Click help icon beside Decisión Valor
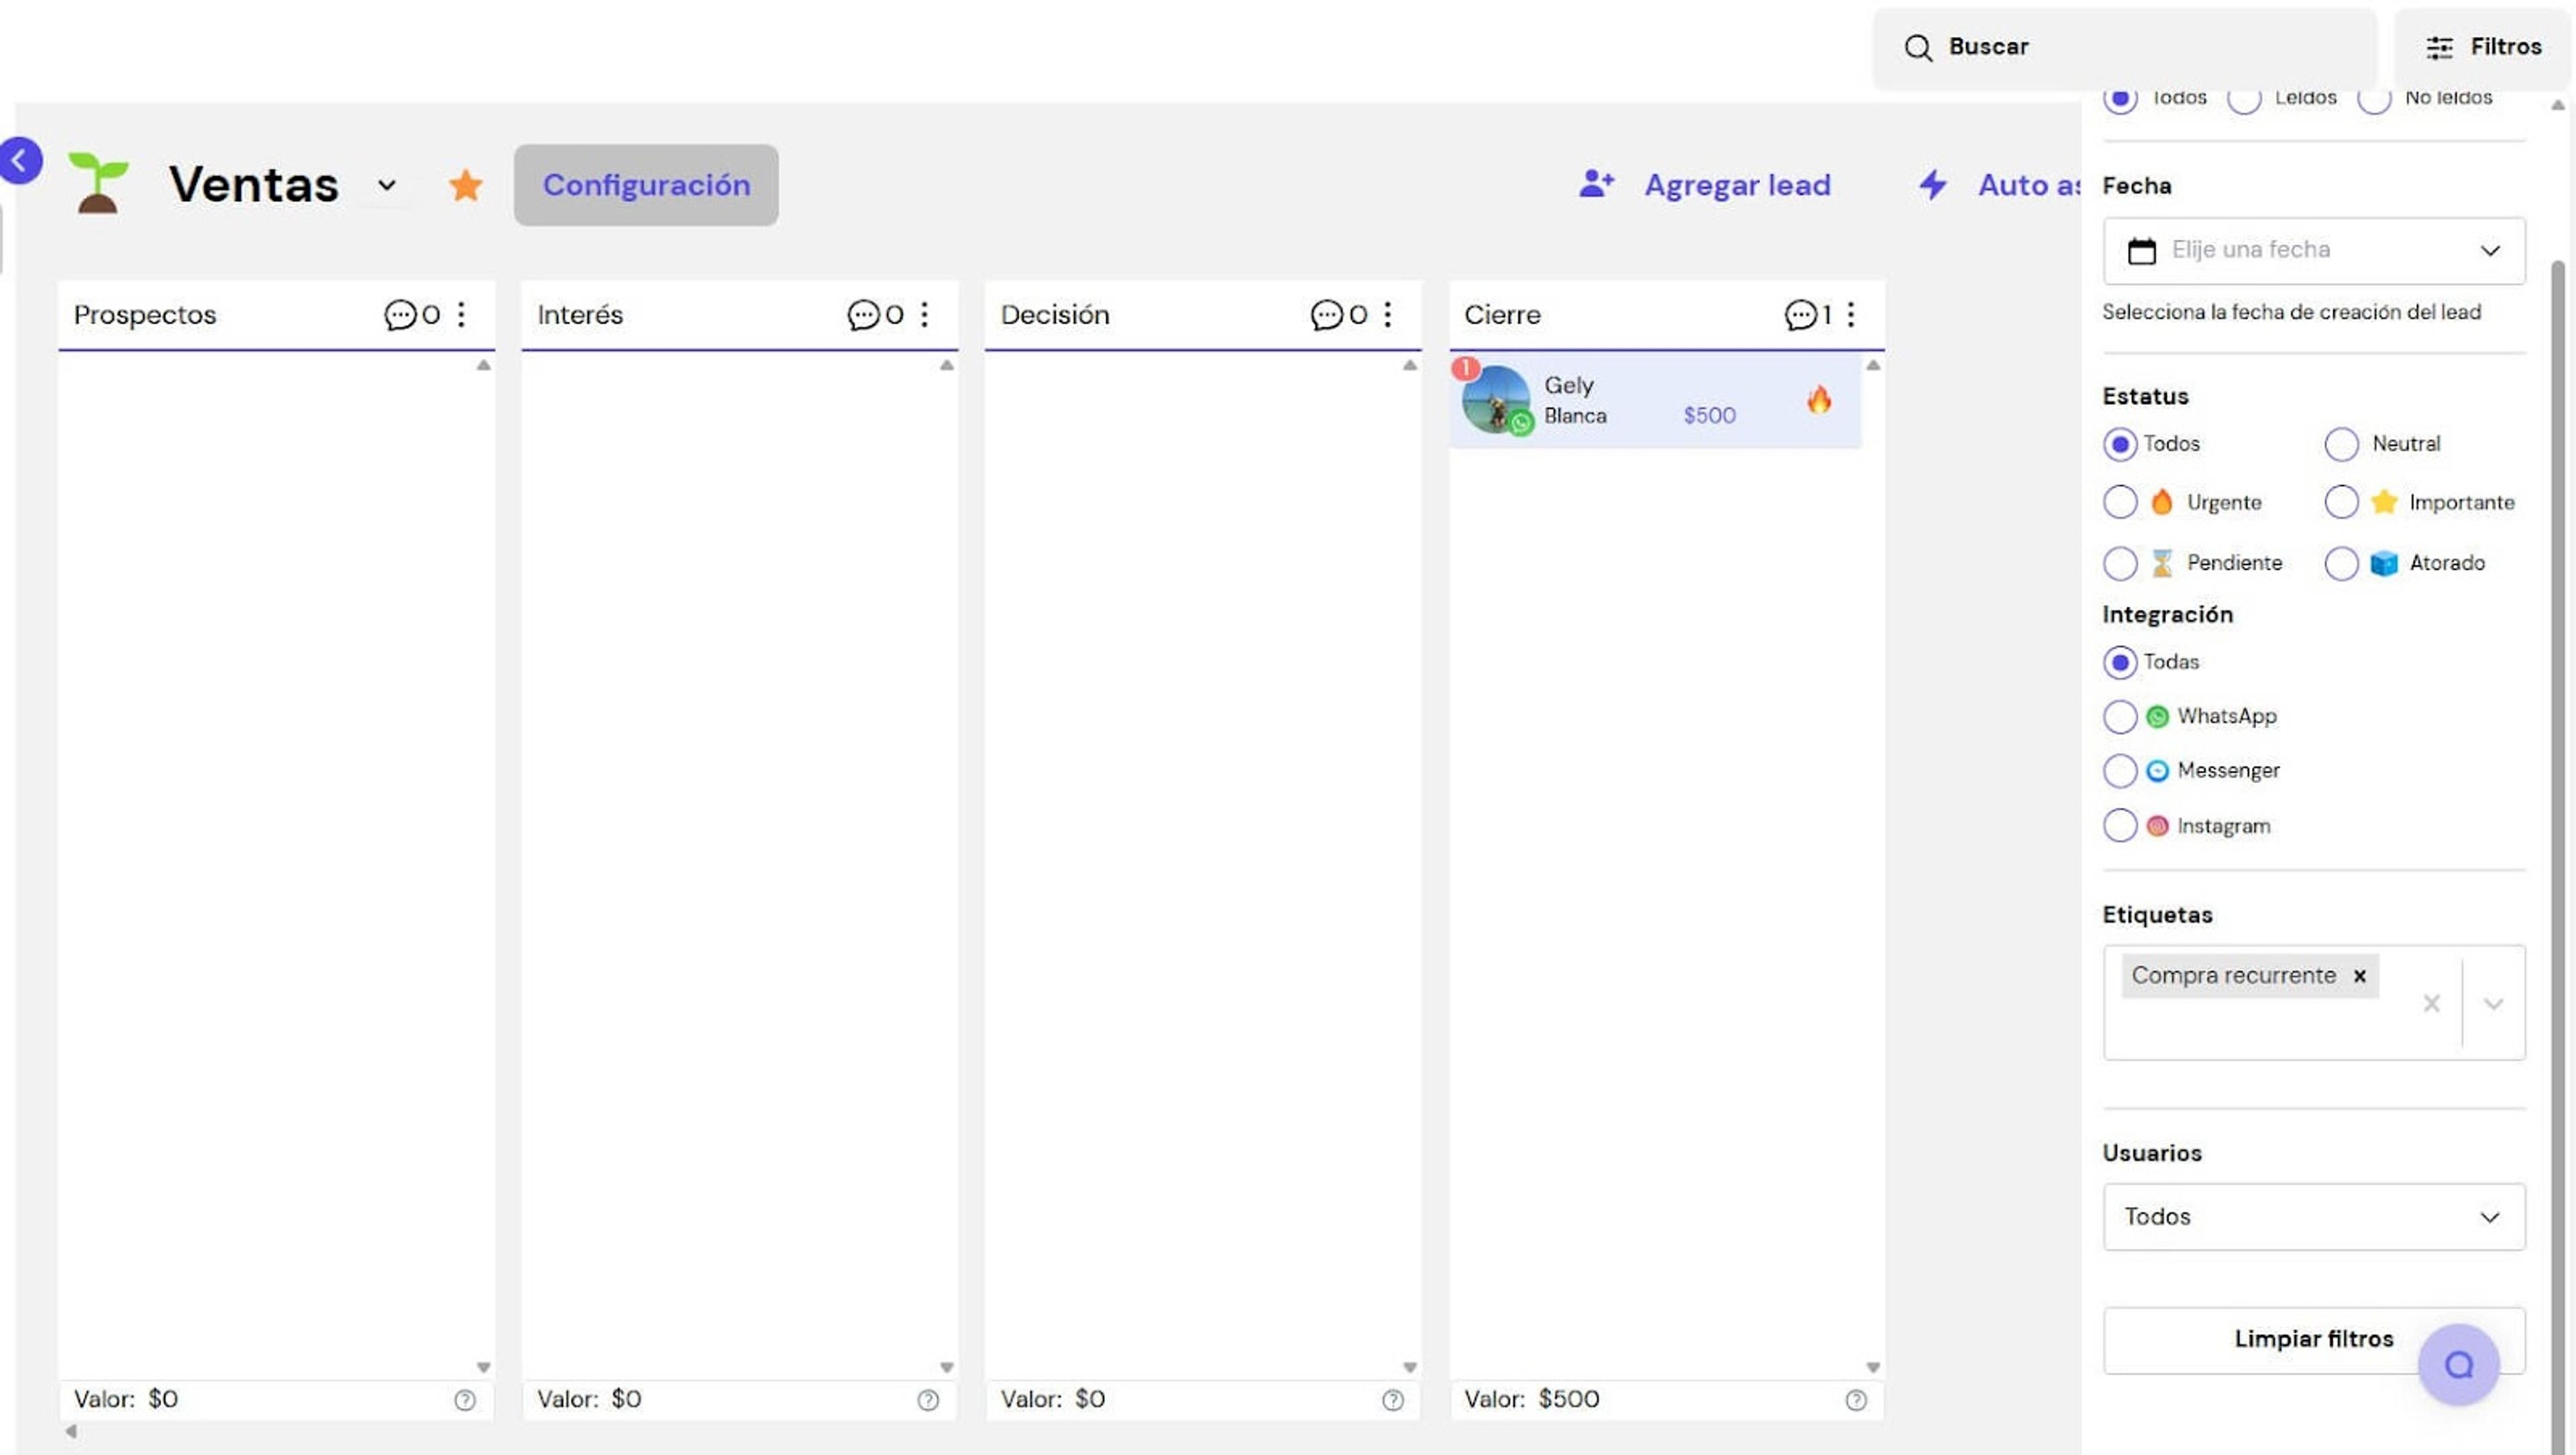The height and width of the screenshot is (1455, 2576). coord(1392,1400)
